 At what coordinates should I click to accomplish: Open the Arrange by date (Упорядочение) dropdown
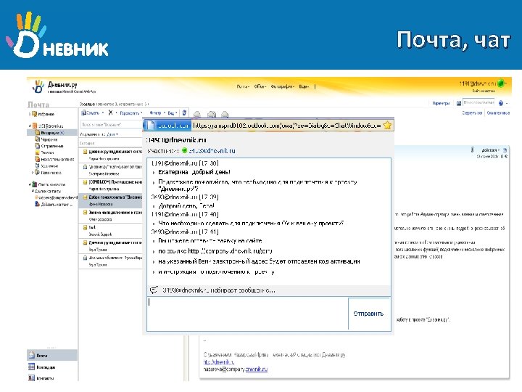(99, 134)
